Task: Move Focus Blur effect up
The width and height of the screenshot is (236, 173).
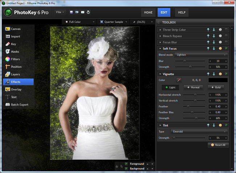Action: [x=208, y=42]
